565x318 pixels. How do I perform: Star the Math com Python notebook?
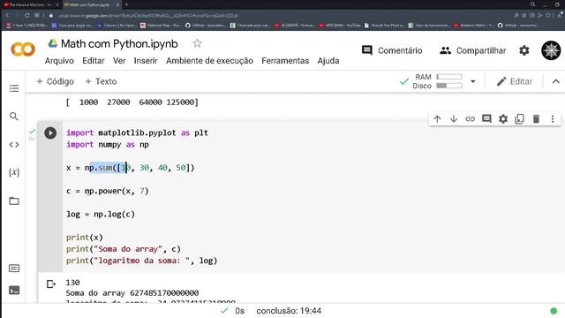pyautogui.click(x=197, y=43)
